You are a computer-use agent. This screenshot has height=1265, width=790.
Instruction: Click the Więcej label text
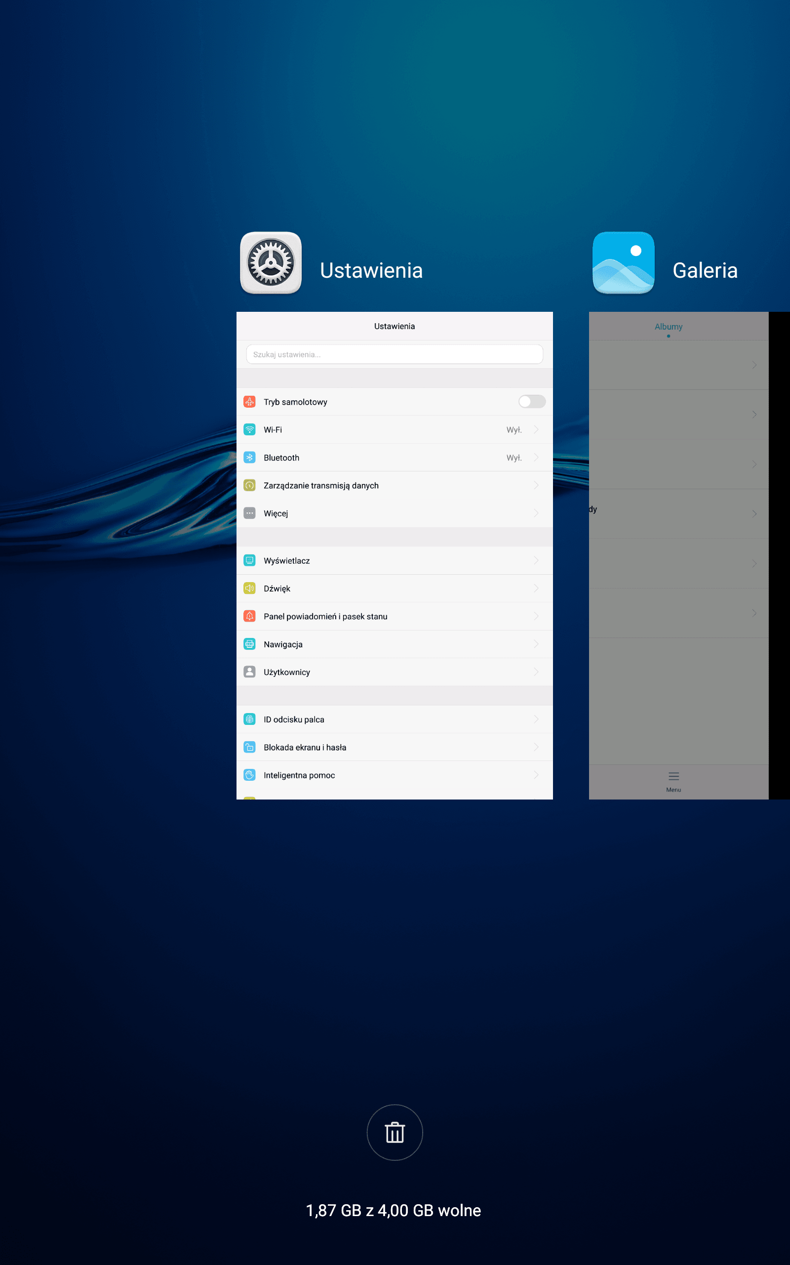[276, 514]
